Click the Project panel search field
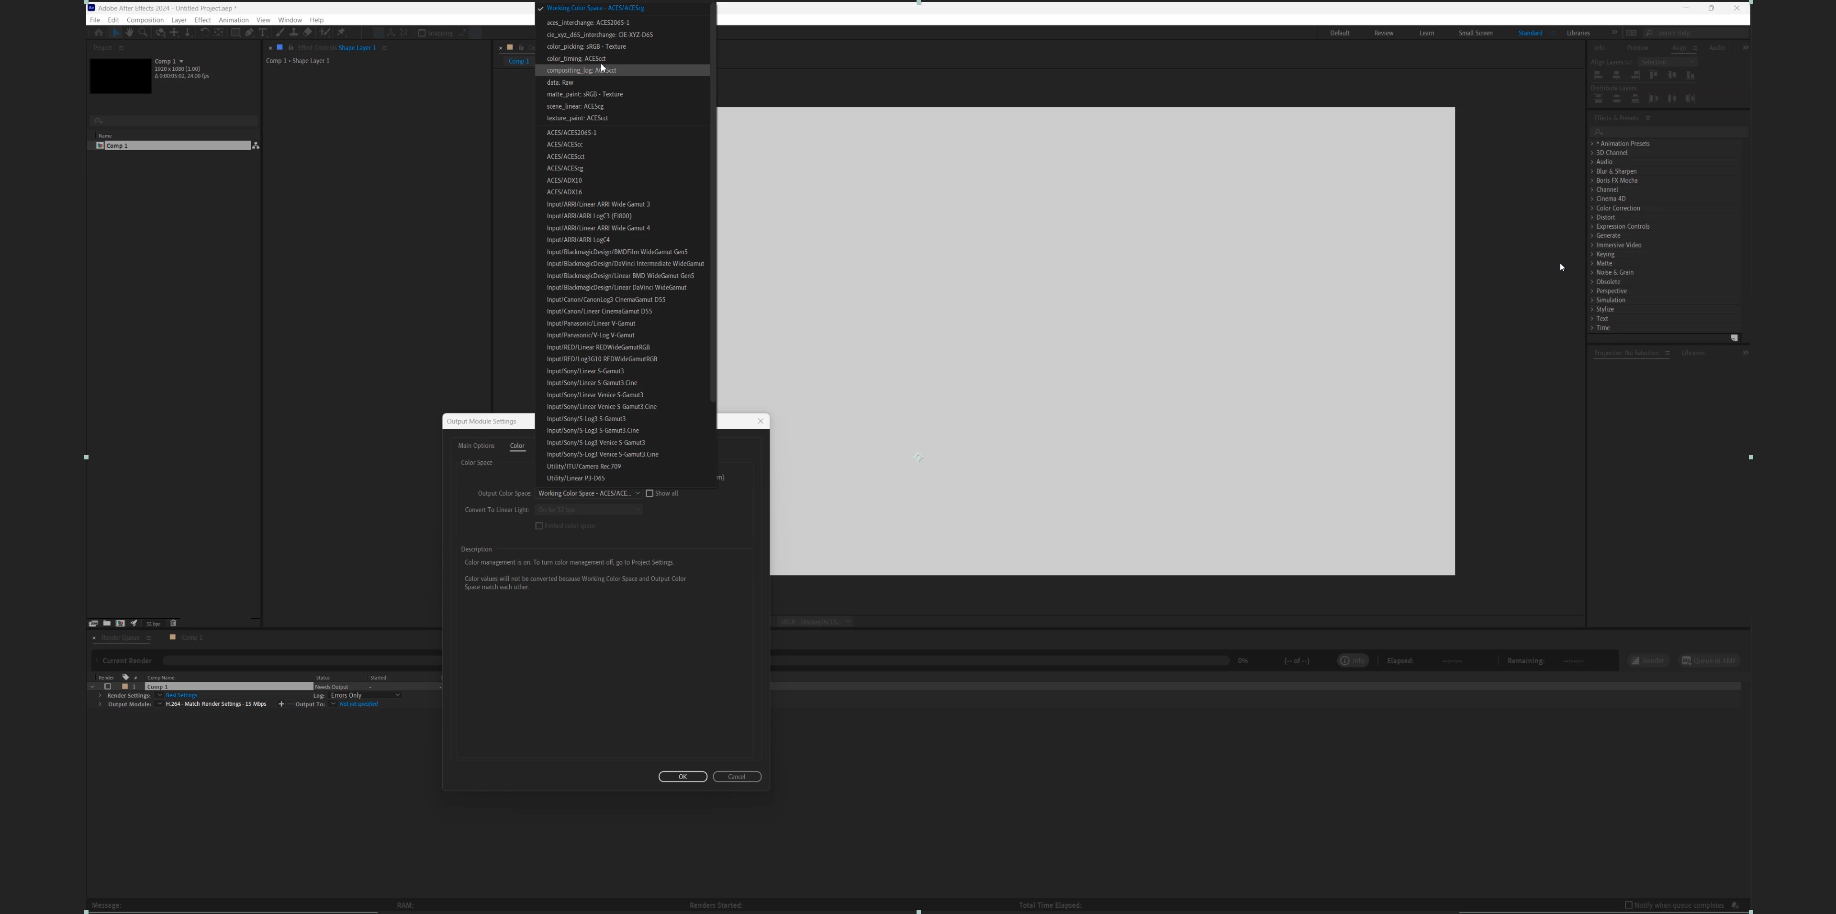Screen dimensions: 1836x914 [175, 121]
